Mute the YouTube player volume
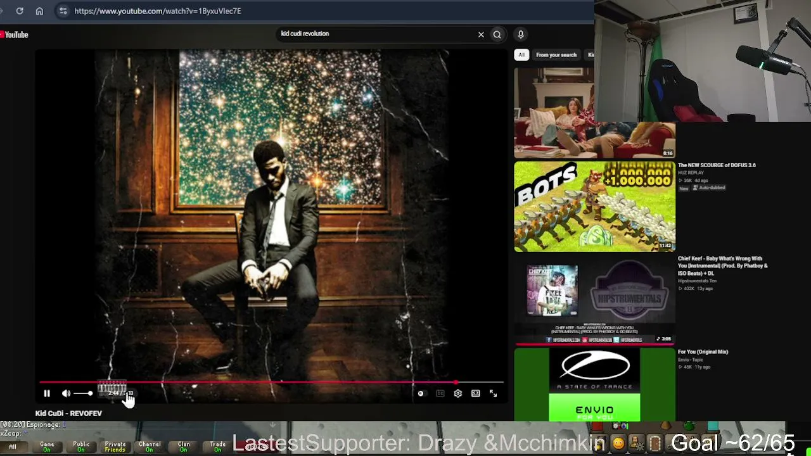 click(x=66, y=393)
